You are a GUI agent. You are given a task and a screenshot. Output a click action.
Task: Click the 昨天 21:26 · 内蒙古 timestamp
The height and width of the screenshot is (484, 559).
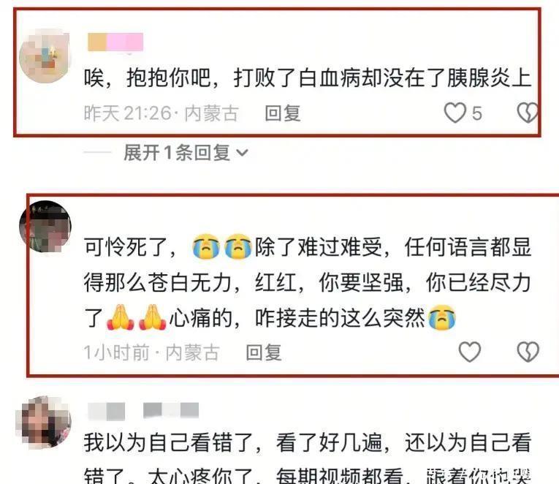[161, 113]
